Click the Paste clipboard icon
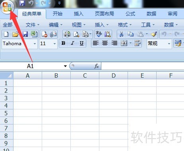 point(140,34)
